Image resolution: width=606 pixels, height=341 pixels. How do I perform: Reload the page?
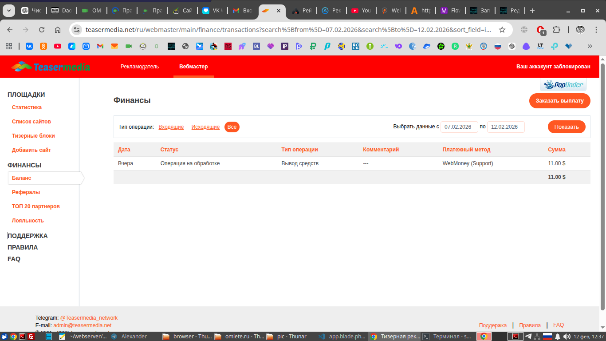[x=42, y=30]
